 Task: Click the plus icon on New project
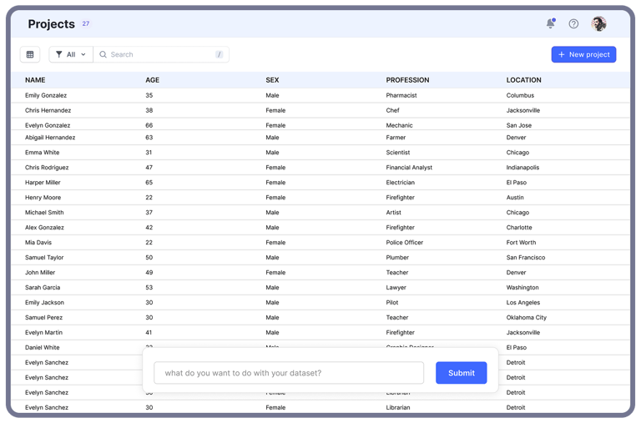pyautogui.click(x=562, y=54)
